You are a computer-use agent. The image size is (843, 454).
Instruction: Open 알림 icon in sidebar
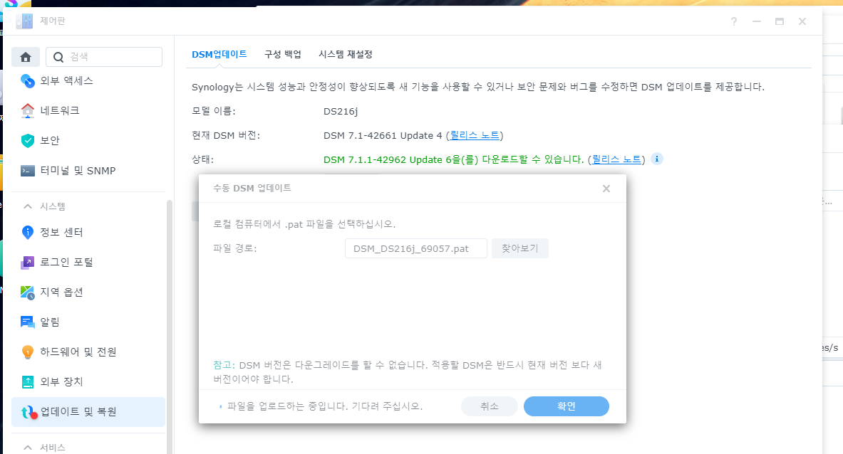(x=27, y=322)
